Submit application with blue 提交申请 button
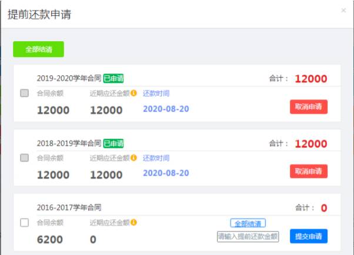Screen dimensions: 354x255 tap(309, 236)
